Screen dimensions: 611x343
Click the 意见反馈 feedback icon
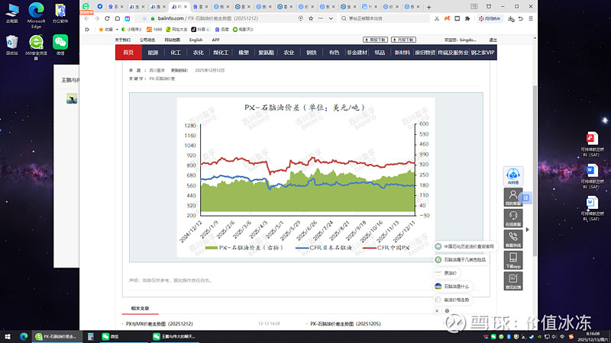point(513,281)
